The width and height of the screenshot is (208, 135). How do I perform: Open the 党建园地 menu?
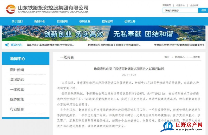(62, 21)
